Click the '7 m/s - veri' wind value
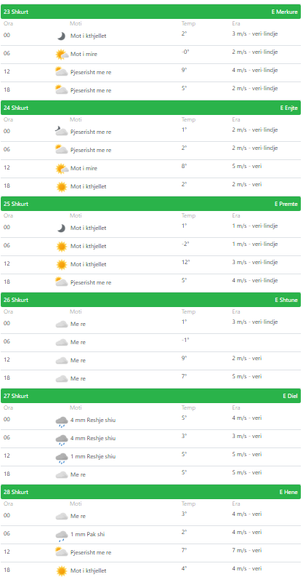 coord(247,550)
